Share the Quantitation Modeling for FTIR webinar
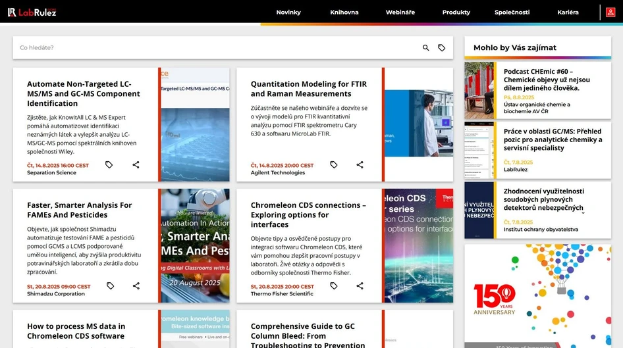The height and width of the screenshot is (348, 623). (x=360, y=164)
